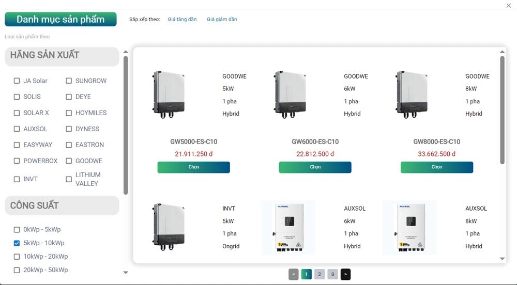Click the Danh mục sản phẩm button
Viewport: 517px width, 285px height.
click(x=60, y=19)
